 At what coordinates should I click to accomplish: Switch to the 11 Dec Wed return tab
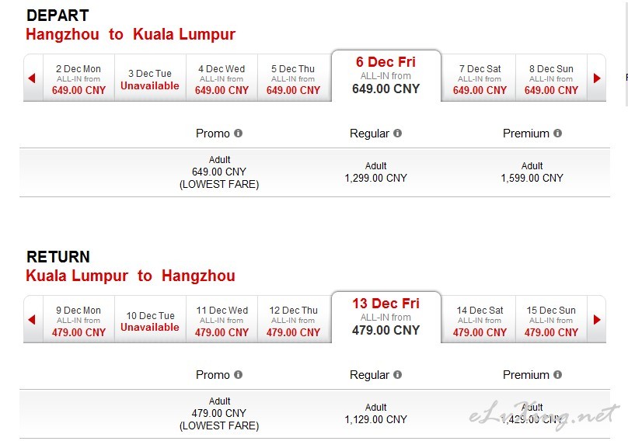tap(222, 320)
